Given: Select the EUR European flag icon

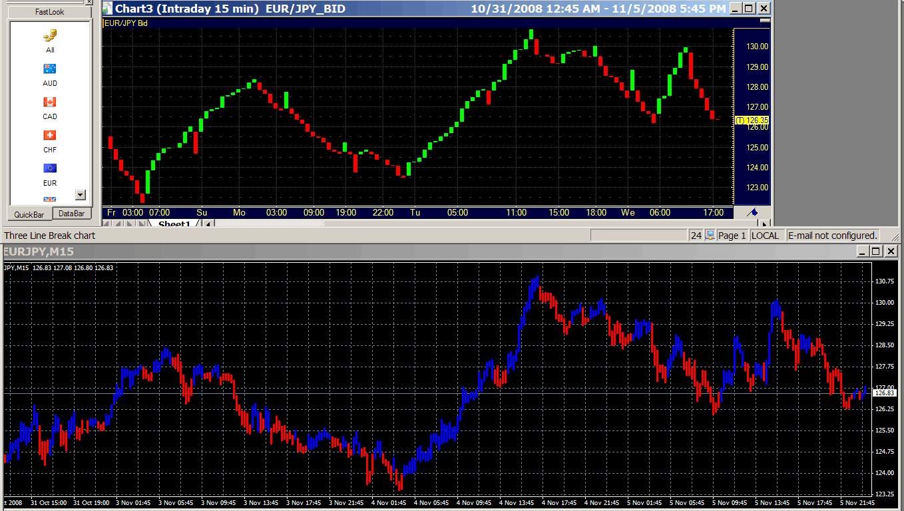Looking at the screenshot, I should click(x=50, y=168).
